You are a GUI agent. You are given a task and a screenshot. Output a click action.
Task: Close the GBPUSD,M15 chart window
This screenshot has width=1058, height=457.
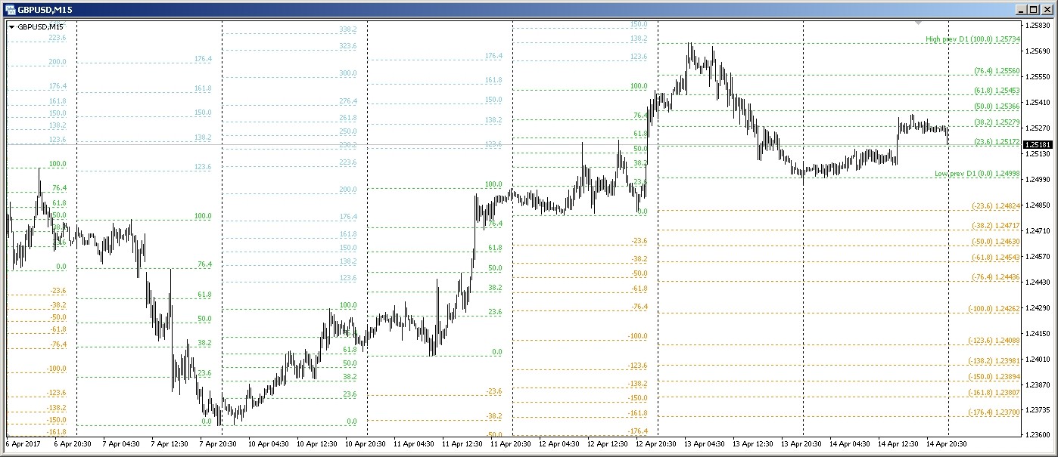pos(1047,10)
